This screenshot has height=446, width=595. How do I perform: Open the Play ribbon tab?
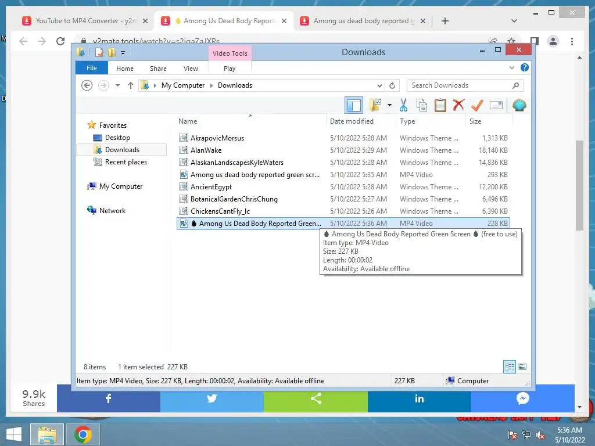(x=230, y=69)
